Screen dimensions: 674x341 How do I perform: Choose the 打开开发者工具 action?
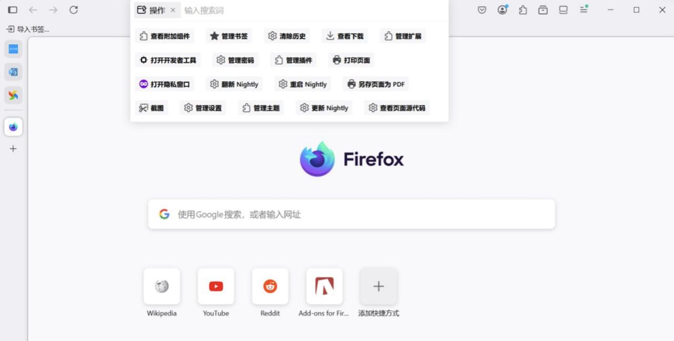pyautogui.click(x=168, y=60)
